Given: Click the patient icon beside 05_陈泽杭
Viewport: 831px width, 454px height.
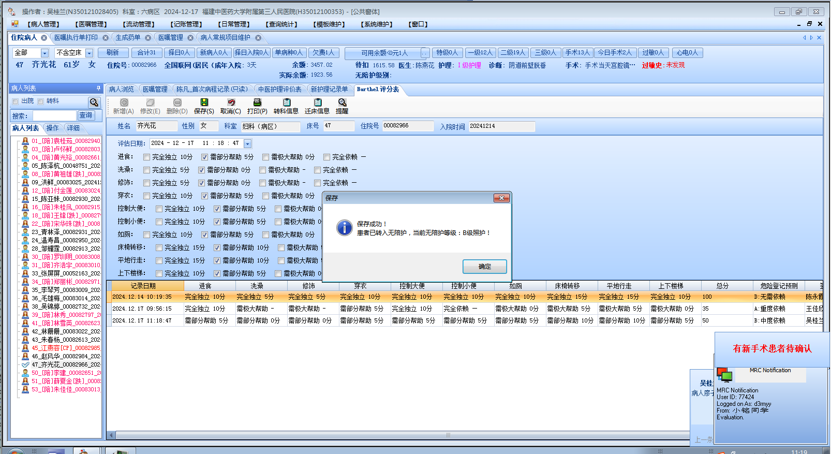Looking at the screenshot, I should (x=25, y=166).
